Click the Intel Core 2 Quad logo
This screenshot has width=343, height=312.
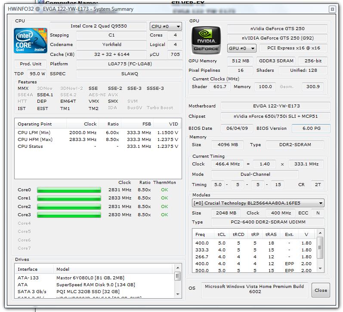point(31,41)
